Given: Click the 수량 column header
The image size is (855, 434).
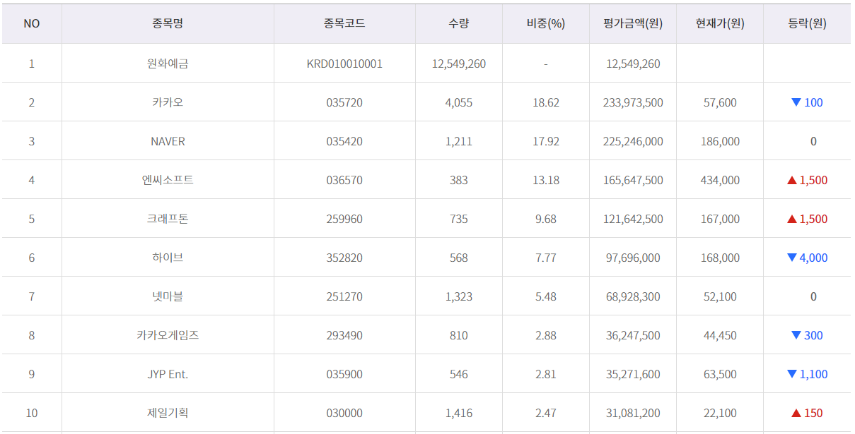Looking at the screenshot, I should point(458,23).
